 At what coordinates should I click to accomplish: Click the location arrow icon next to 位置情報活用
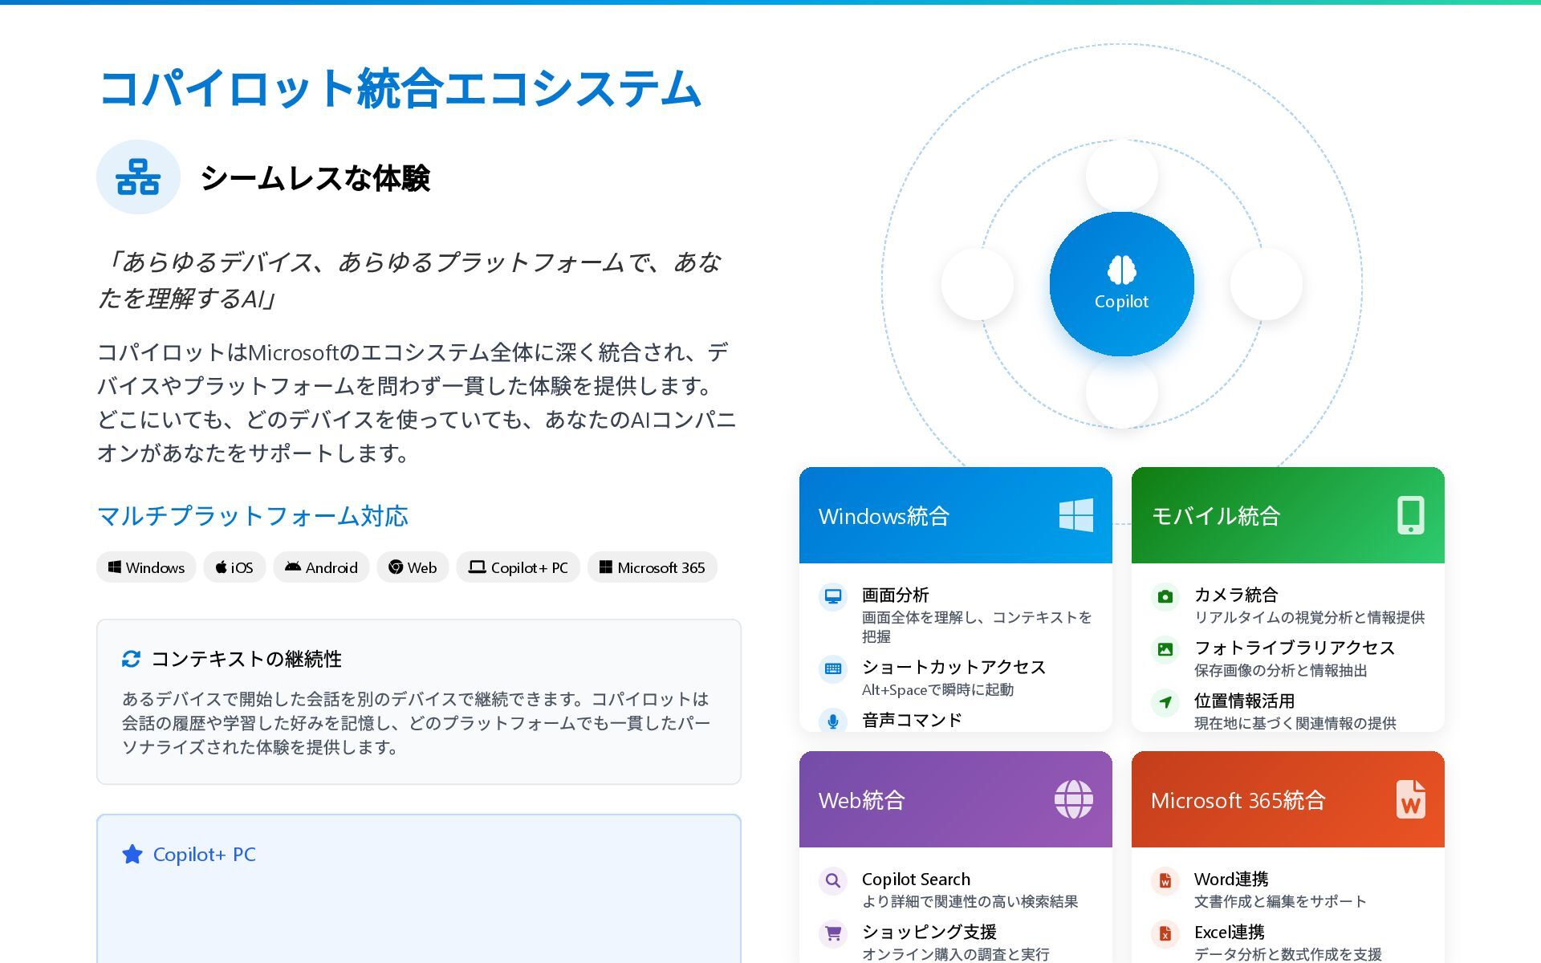coord(1165,702)
